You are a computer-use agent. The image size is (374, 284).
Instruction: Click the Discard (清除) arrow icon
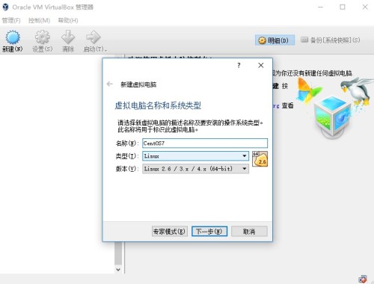coord(68,37)
